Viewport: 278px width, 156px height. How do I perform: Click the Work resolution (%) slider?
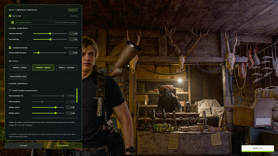pyautogui.click(x=48, y=96)
